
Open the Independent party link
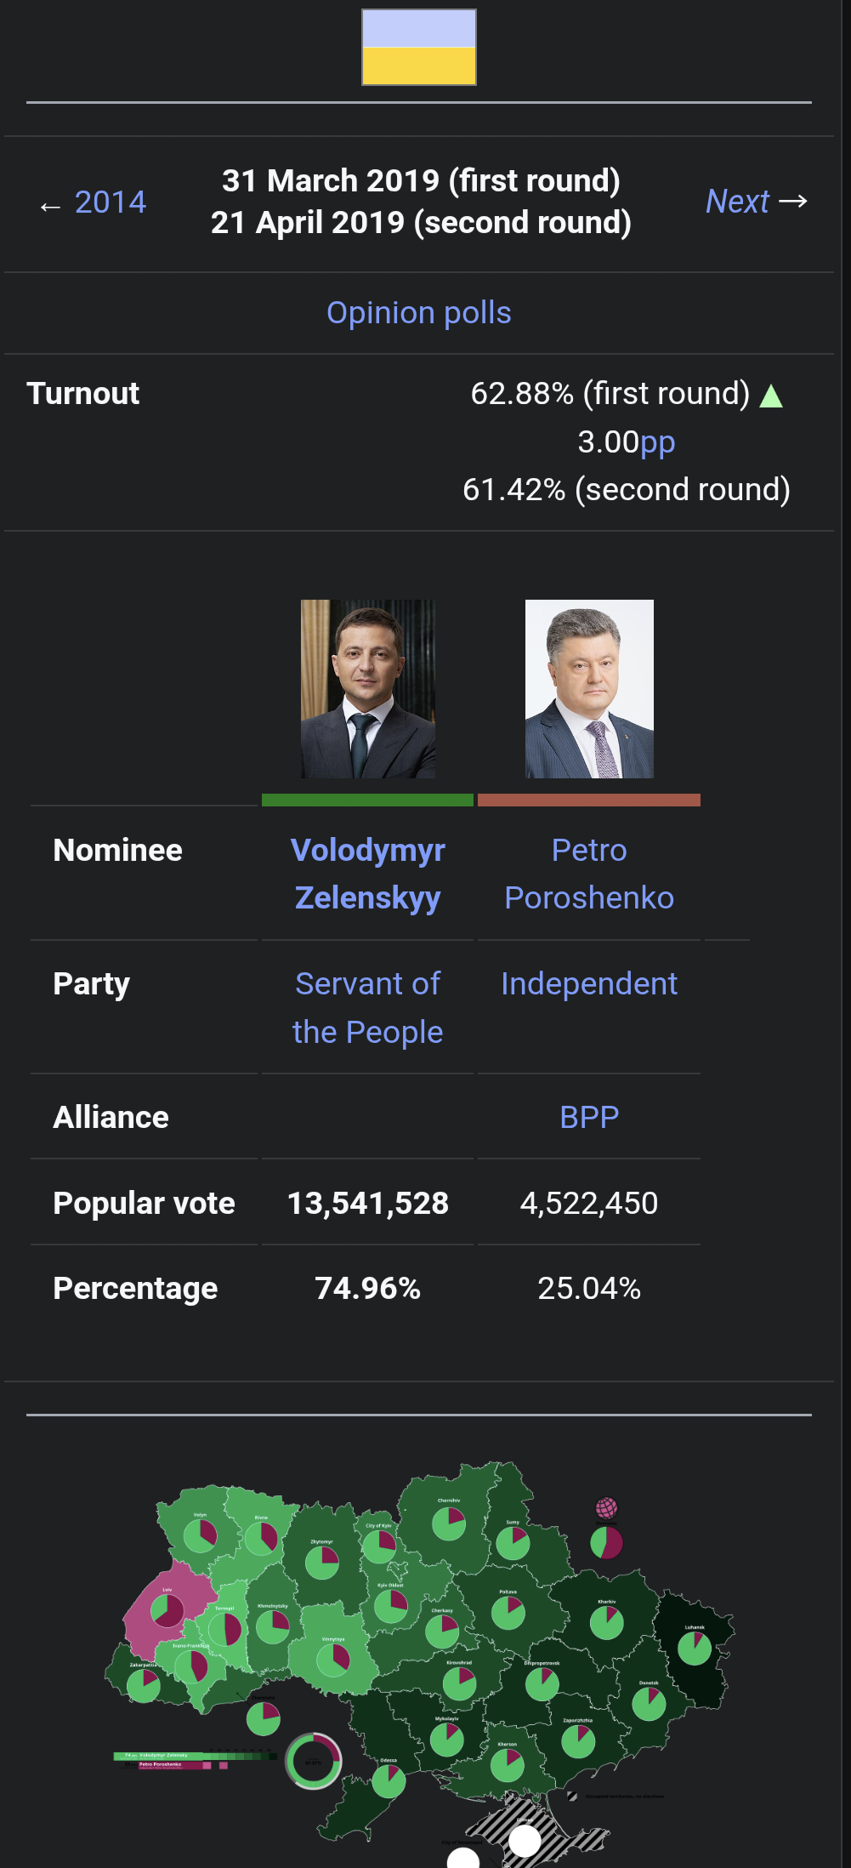click(589, 983)
